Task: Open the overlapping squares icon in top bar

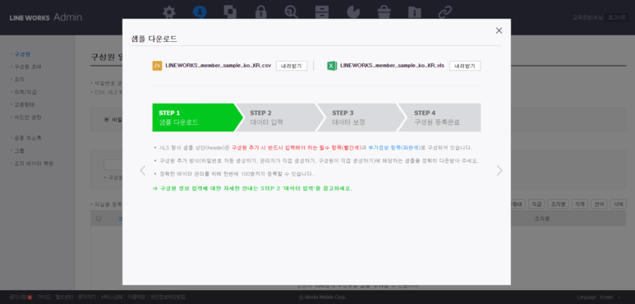Action: (230, 12)
